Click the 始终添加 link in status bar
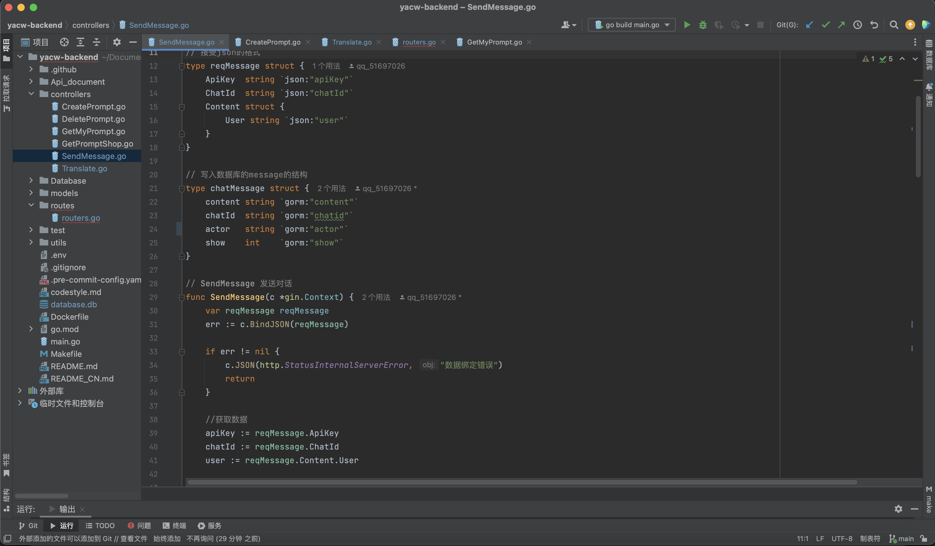This screenshot has width=935, height=546. (x=166, y=539)
